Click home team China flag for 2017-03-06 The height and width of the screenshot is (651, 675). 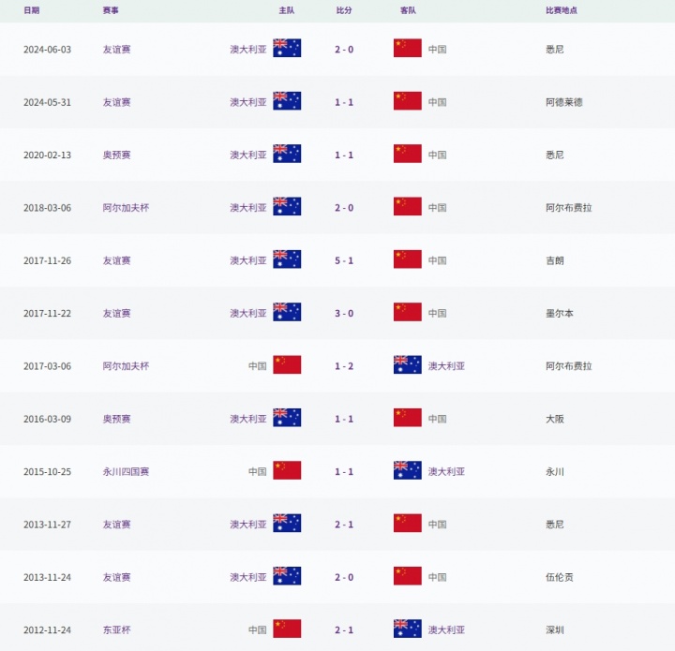pos(287,365)
